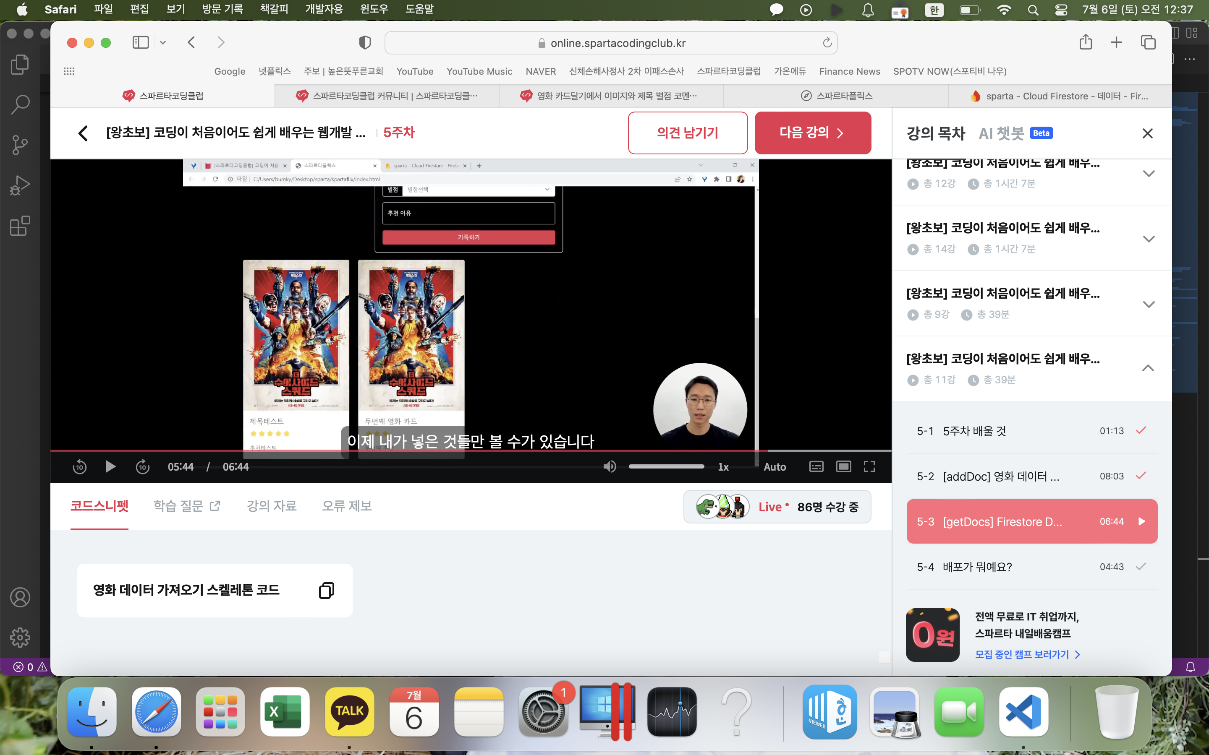Viewport: 1209px width, 755px height.
Task: Go back in Safari history
Action: [191, 42]
